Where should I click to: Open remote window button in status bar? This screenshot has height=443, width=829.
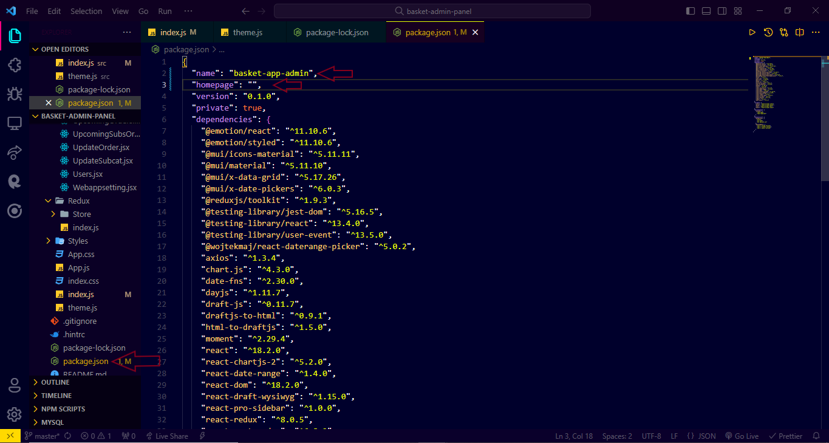coord(10,436)
